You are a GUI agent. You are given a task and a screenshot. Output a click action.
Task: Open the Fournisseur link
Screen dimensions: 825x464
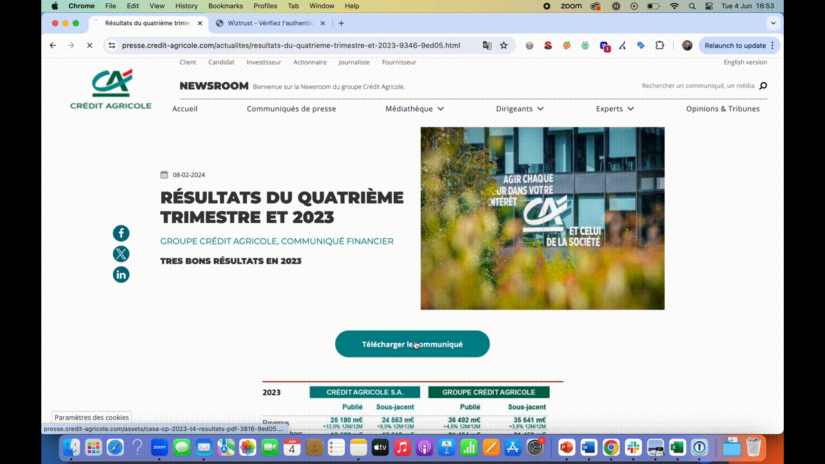tap(399, 63)
